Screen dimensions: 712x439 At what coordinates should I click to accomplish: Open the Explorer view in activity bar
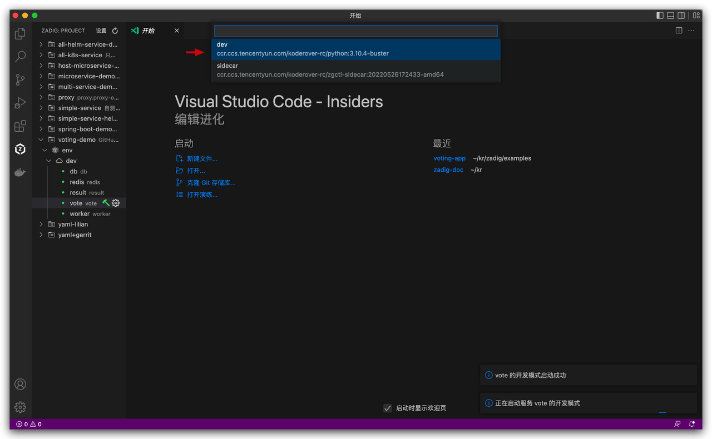coord(20,34)
